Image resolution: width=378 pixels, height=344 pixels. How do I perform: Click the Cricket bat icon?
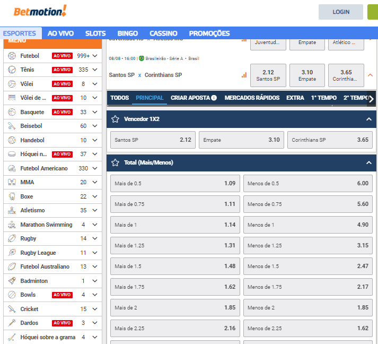(12, 309)
